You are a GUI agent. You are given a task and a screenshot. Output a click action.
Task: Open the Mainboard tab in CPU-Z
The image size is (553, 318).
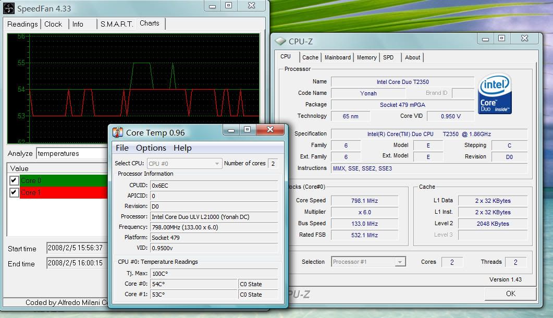click(x=338, y=57)
